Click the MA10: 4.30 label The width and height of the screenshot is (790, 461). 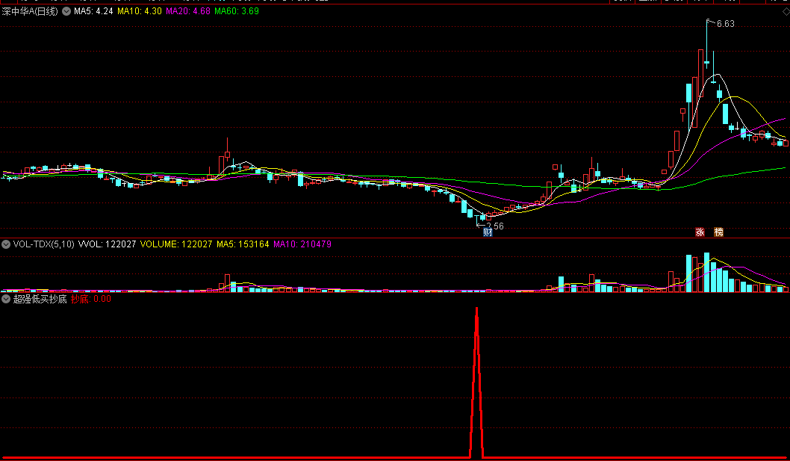(x=140, y=11)
